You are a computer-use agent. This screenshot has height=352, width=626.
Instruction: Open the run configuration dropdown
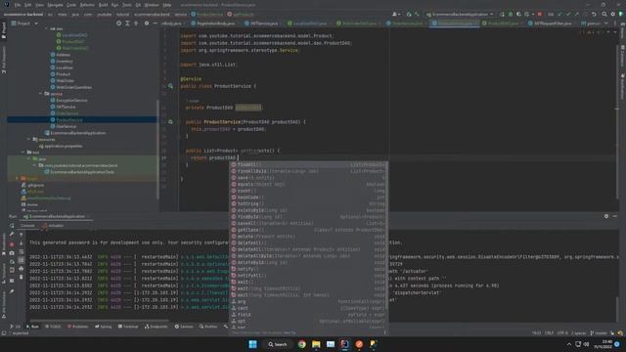[x=460, y=14]
